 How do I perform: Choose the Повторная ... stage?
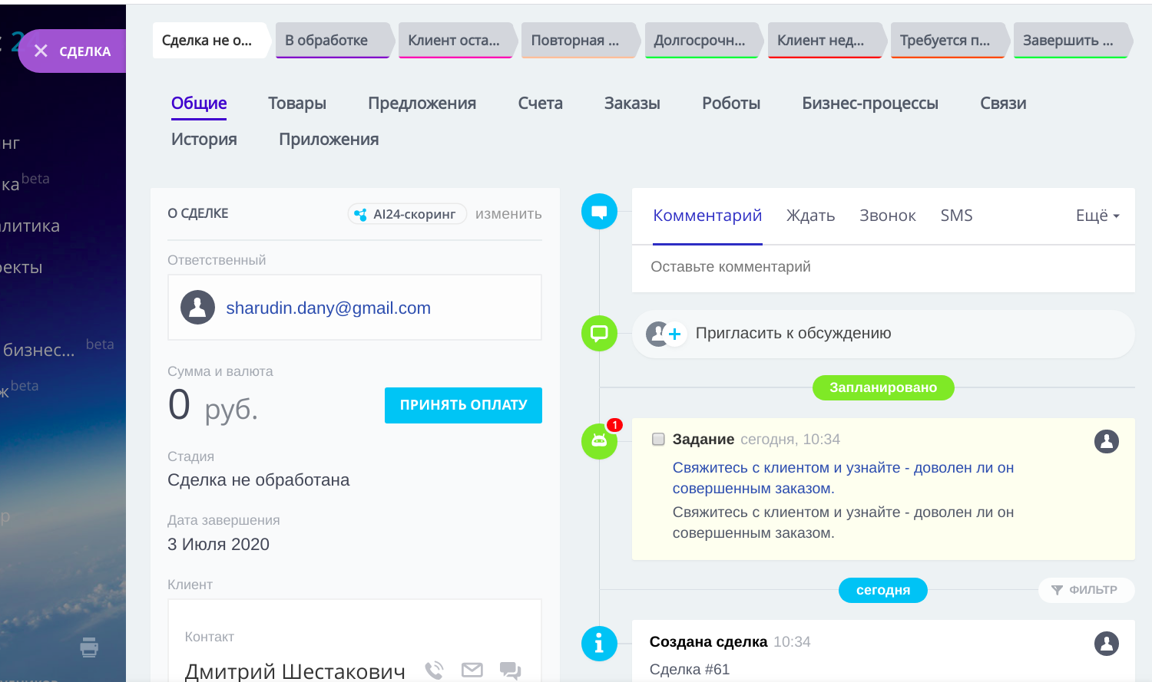[581, 41]
